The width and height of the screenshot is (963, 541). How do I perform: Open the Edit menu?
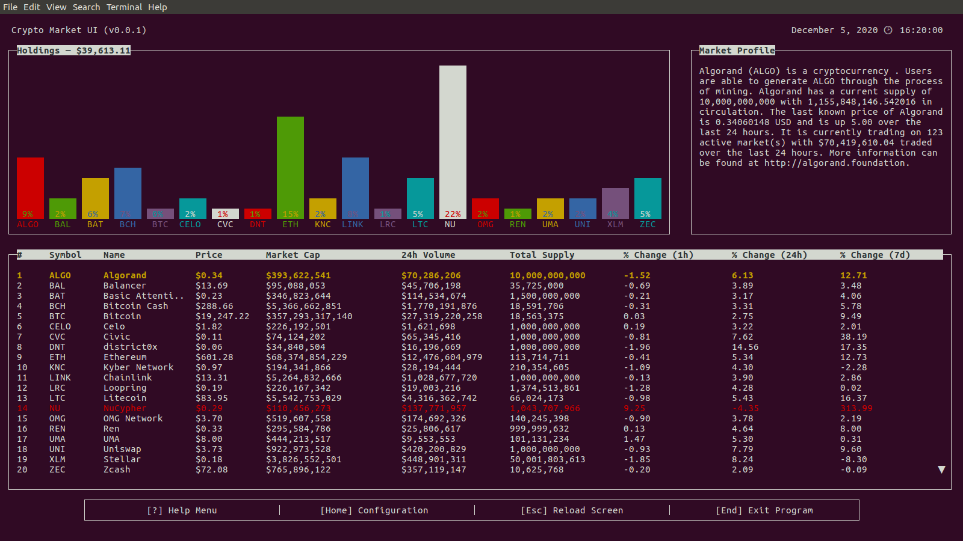point(32,7)
